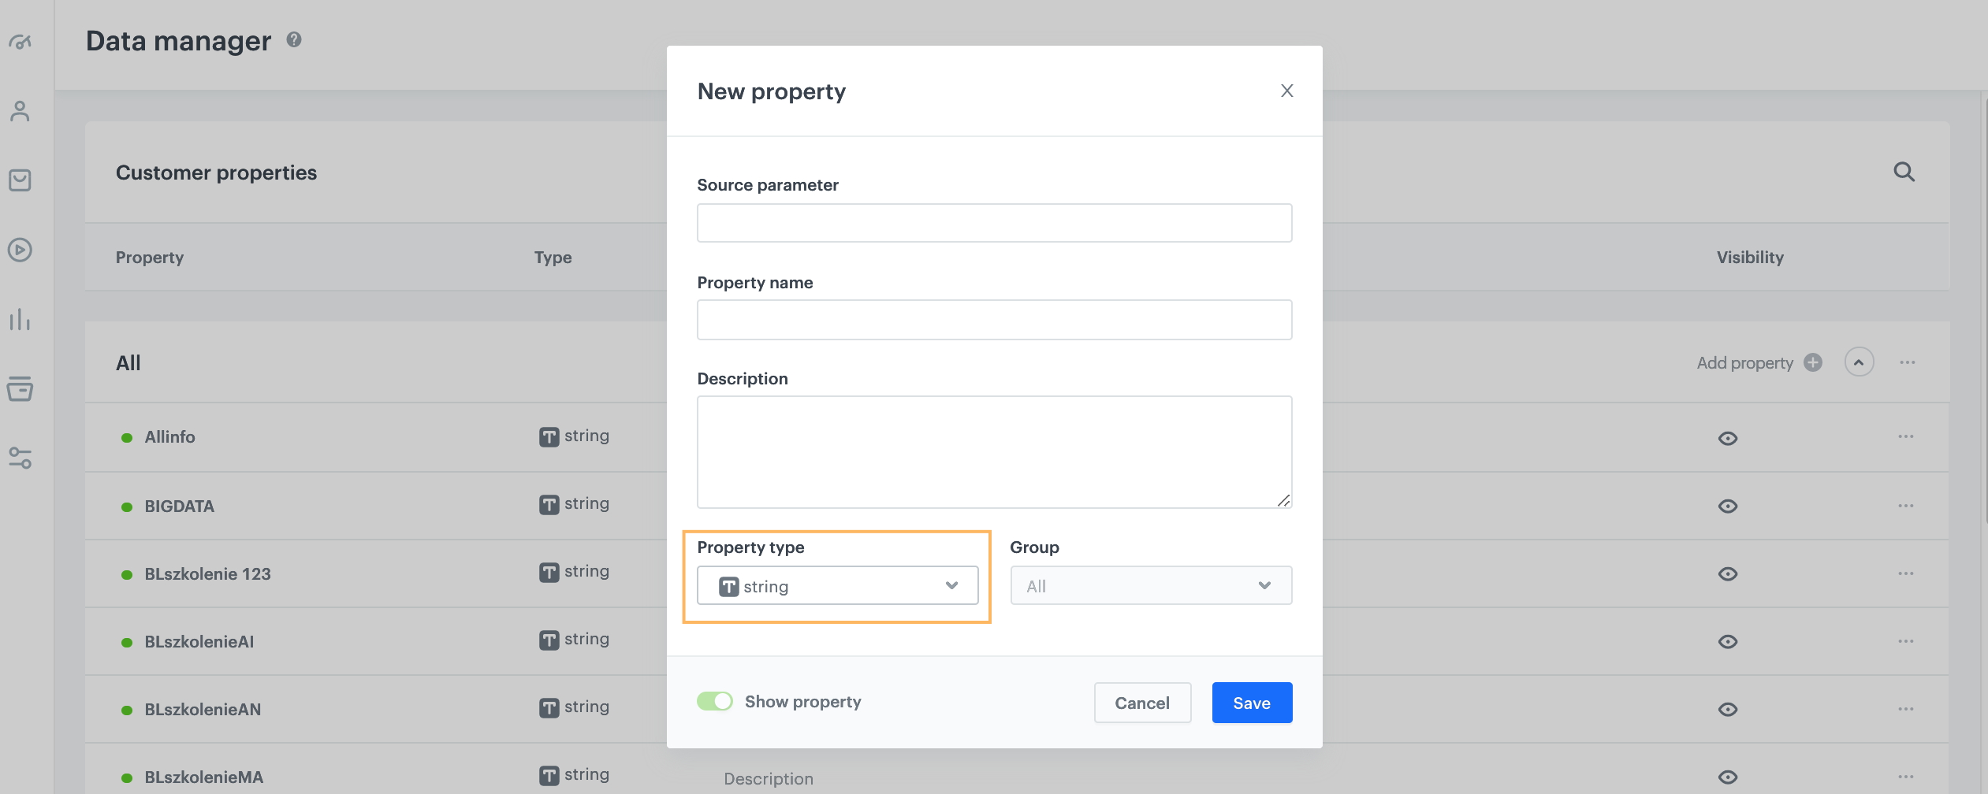Click the Cancel button
The image size is (1988, 794).
[x=1141, y=703]
